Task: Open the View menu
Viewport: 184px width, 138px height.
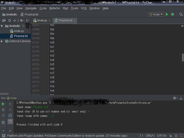Action: coord(19,8)
